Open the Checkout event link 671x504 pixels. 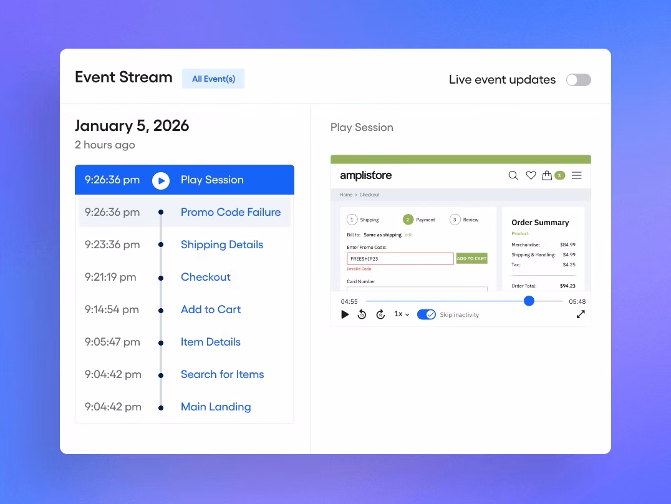coord(206,277)
